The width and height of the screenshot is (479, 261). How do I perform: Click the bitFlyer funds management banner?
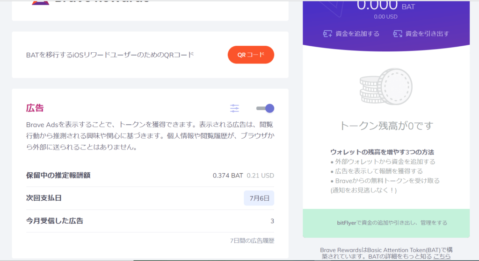point(386,223)
